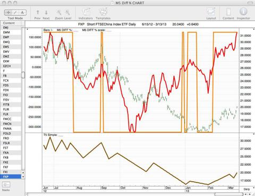
Task: Go to previous symbol with Prev arrow
Action: pyautogui.click(x=38, y=12)
